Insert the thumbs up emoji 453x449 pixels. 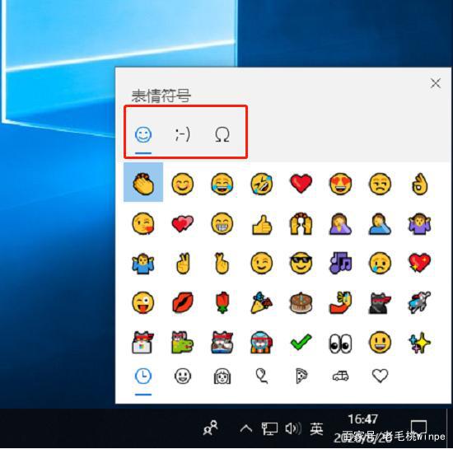[x=262, y=224]
